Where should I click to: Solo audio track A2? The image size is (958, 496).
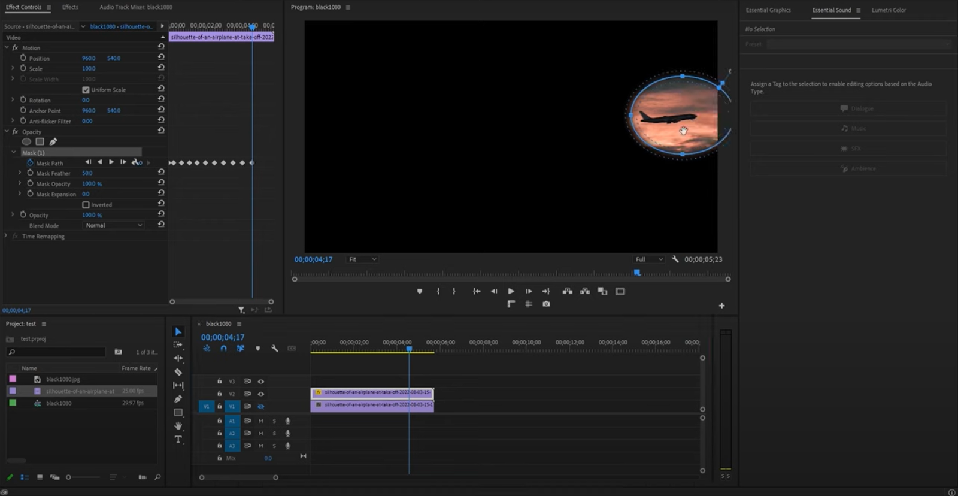[274, 433]
